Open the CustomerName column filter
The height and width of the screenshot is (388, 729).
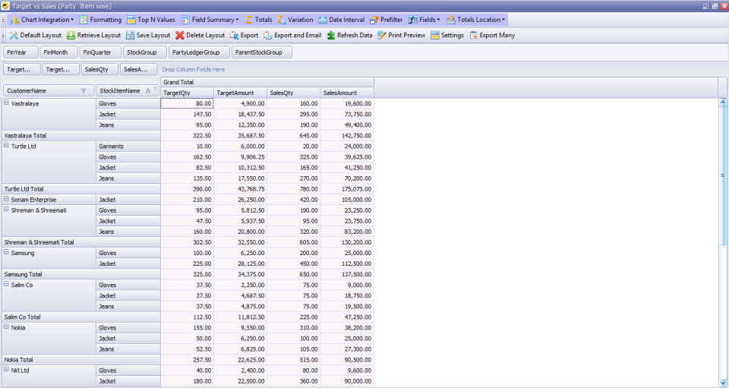coord(84,90)
